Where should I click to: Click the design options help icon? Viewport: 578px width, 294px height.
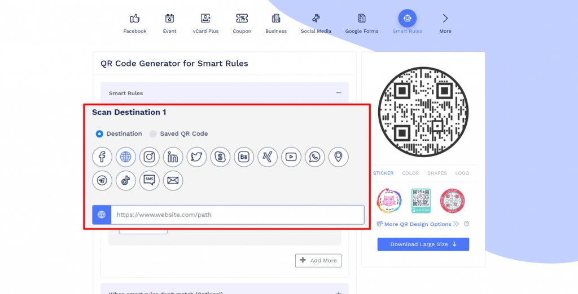[x=467, y=224]
